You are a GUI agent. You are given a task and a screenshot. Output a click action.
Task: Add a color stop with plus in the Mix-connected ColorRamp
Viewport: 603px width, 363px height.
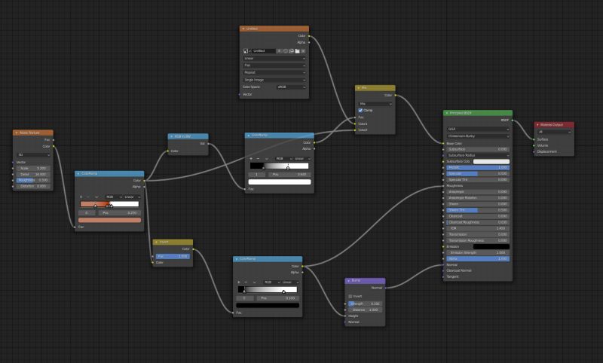251,158
